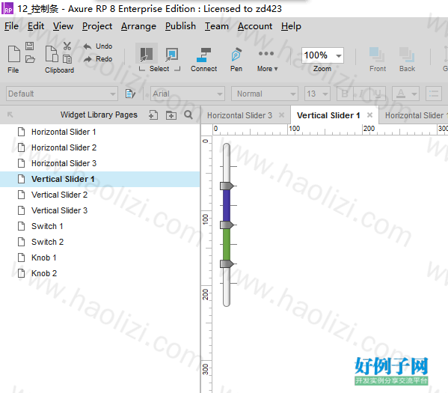Click the bottom slider handle on canvas

[x=227, y=263]
